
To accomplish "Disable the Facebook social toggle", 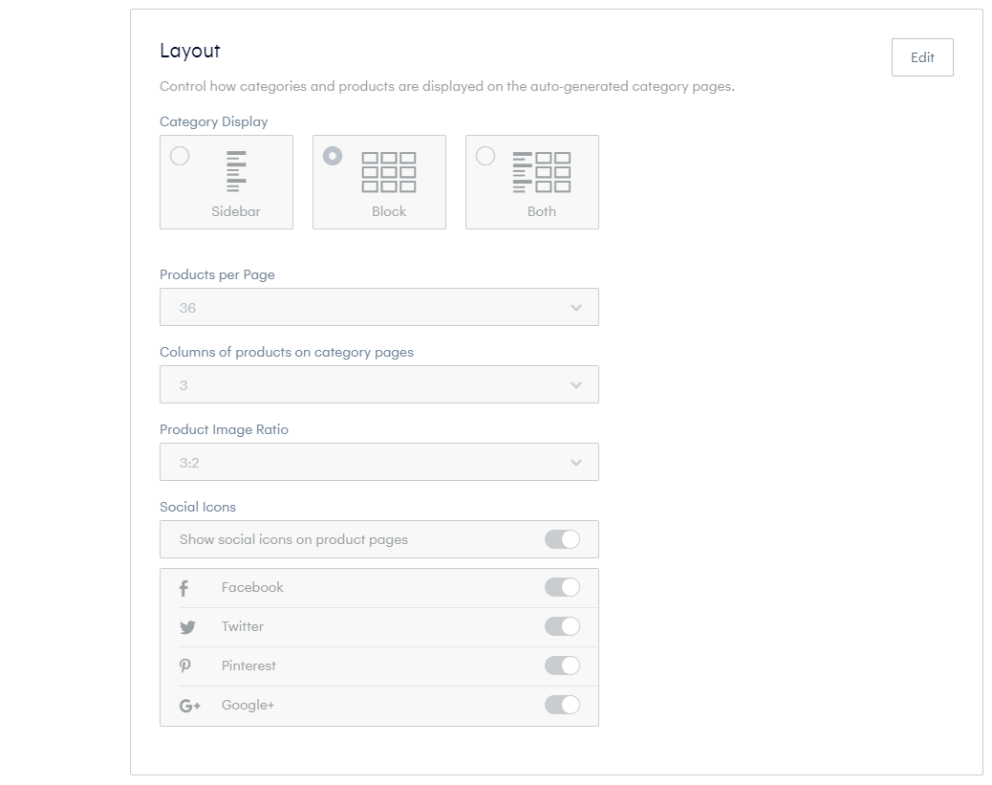I will (562, 587).
